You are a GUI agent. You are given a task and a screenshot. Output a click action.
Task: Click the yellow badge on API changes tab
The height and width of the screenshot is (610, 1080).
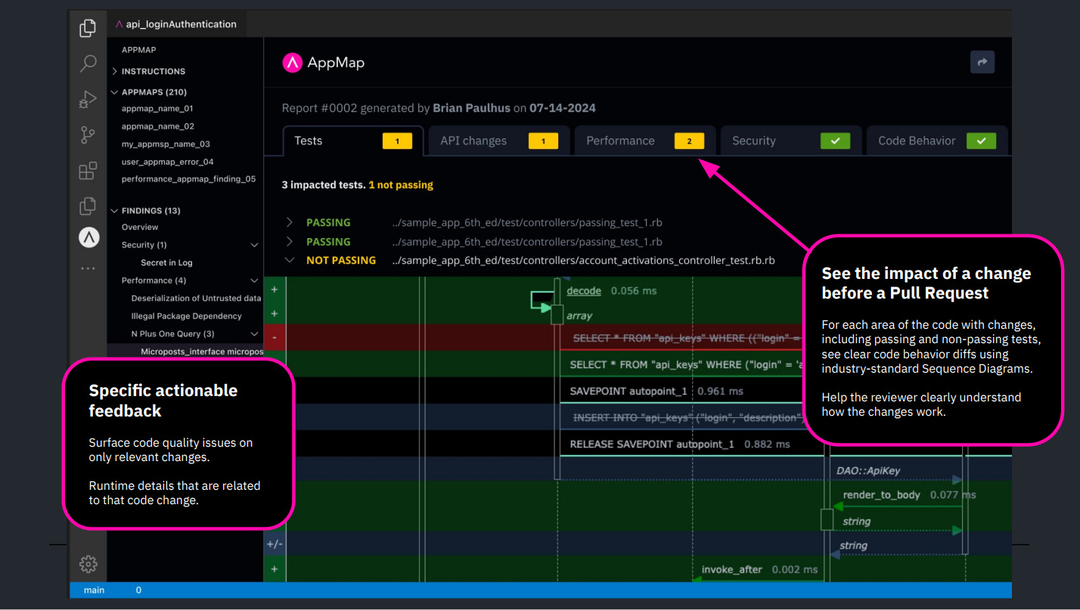543,141
